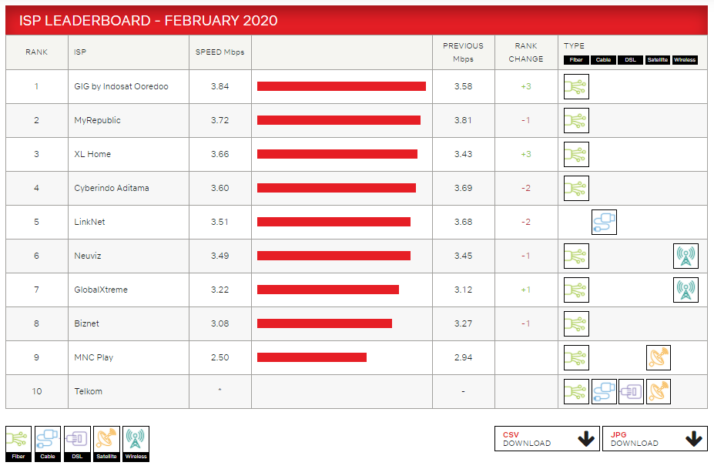Click the MNC Play ISP name
The width and height of the screenshot is (714, 469).
(x=94, y=357)
